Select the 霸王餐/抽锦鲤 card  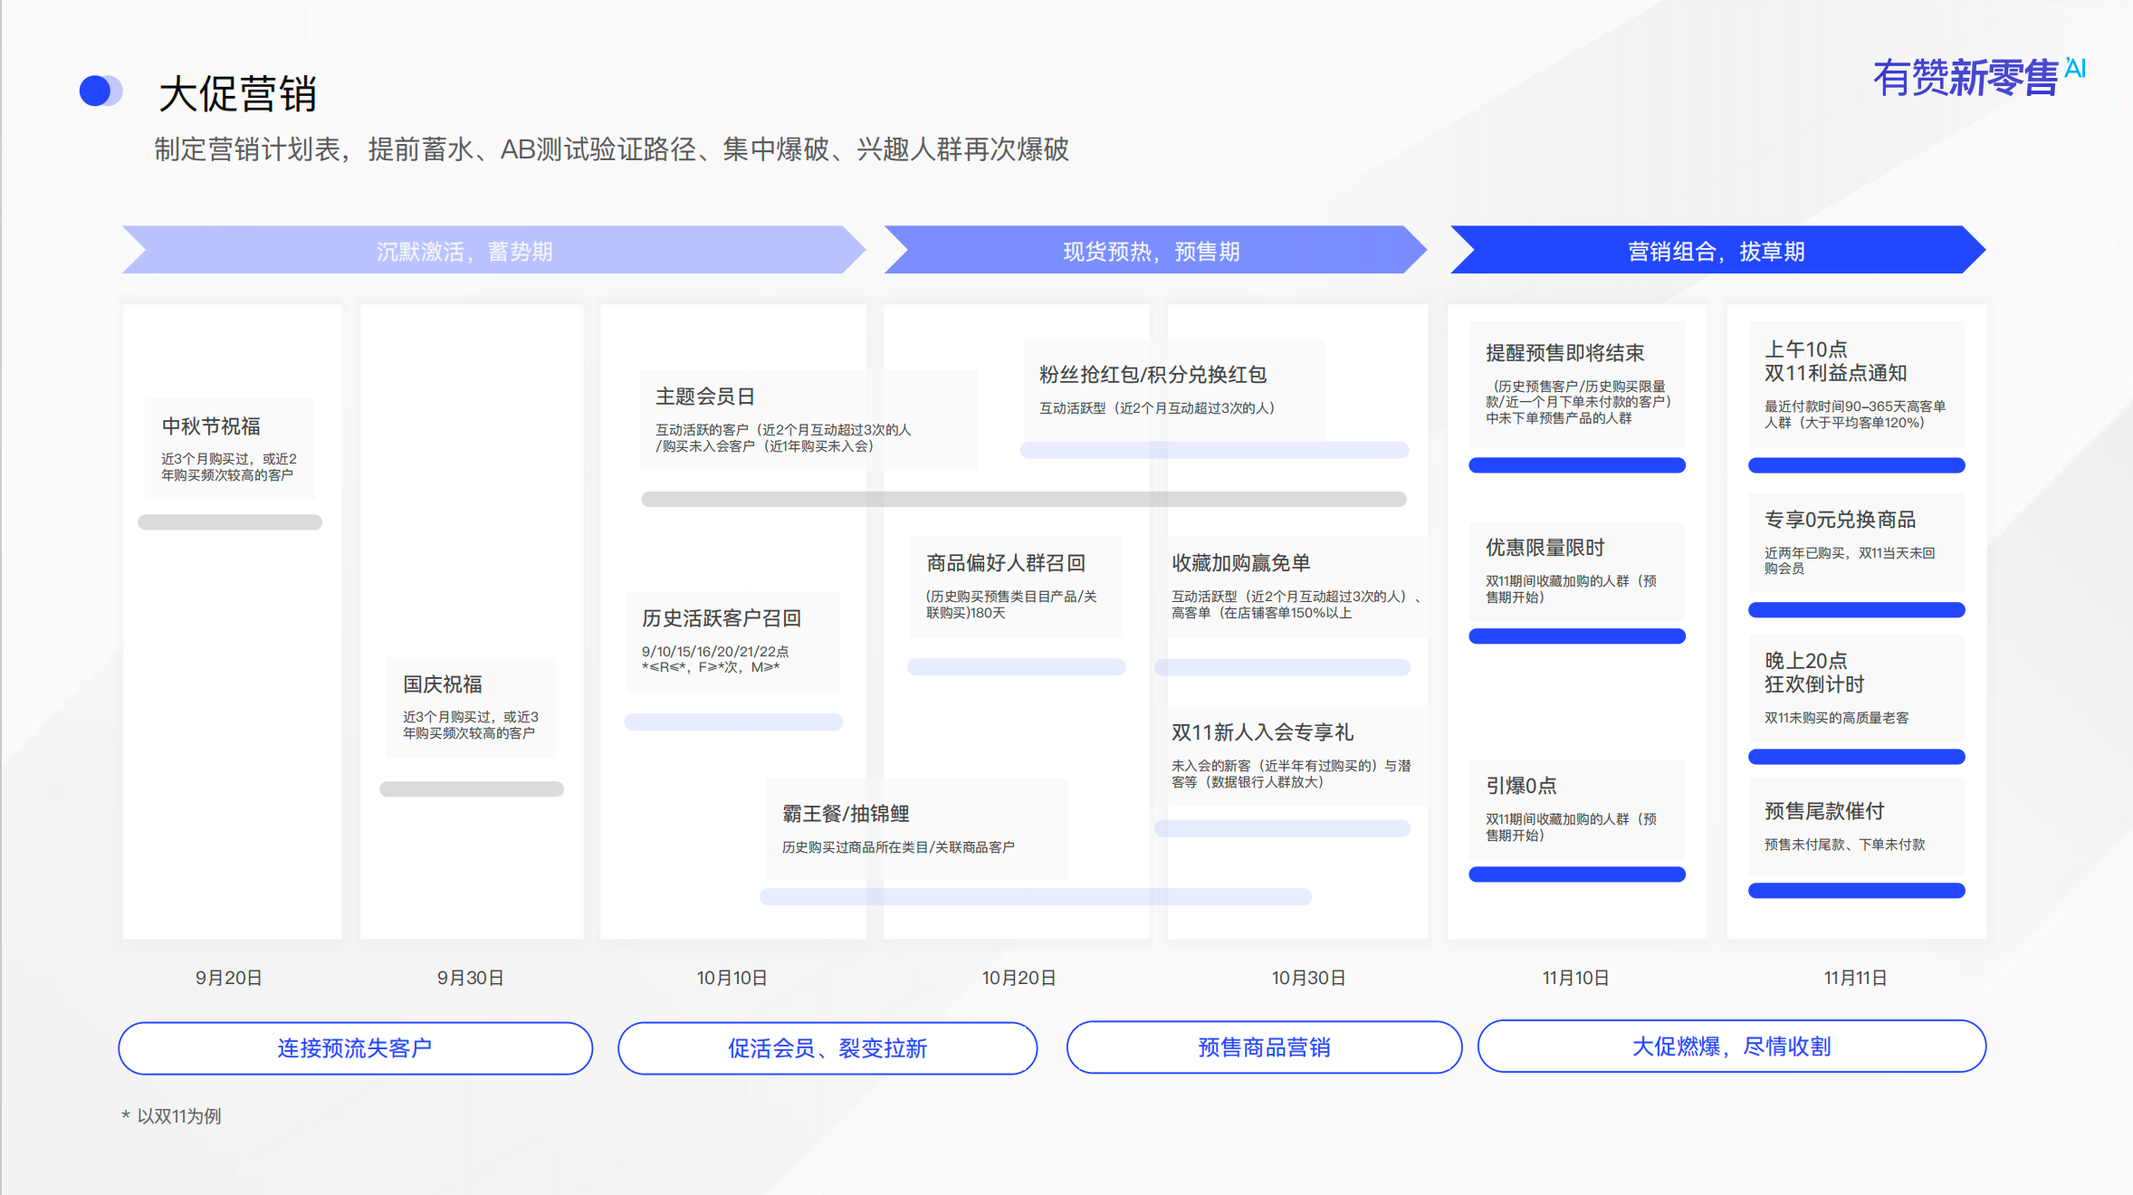(x=916, y=828)
